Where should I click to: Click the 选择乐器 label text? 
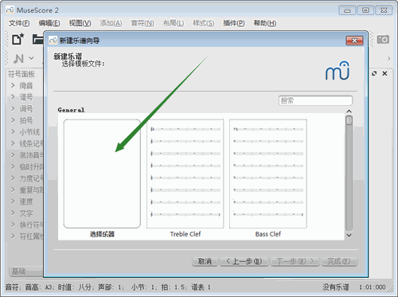pos(102,234)
